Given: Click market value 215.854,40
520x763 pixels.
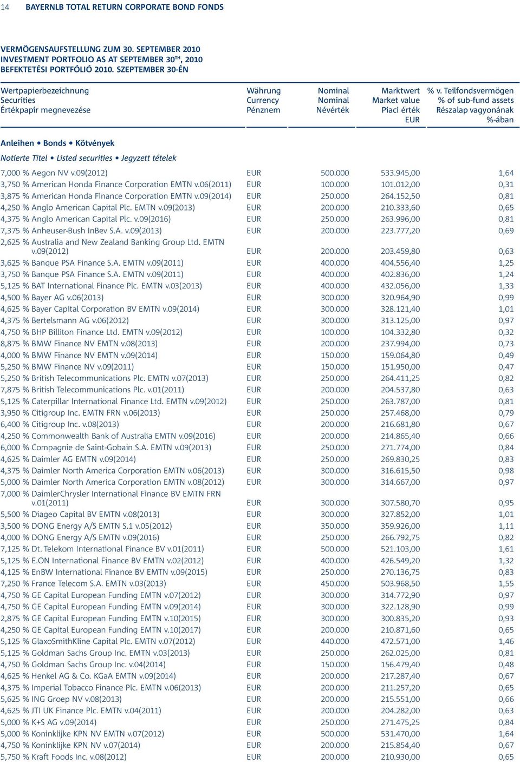Looking at the screenshot, I should pos(400,746).
